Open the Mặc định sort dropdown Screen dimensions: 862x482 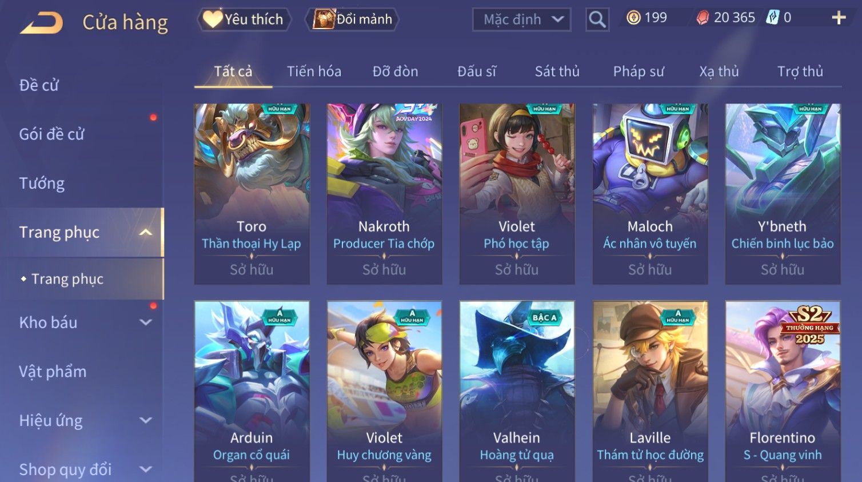[x=522, y=19]
